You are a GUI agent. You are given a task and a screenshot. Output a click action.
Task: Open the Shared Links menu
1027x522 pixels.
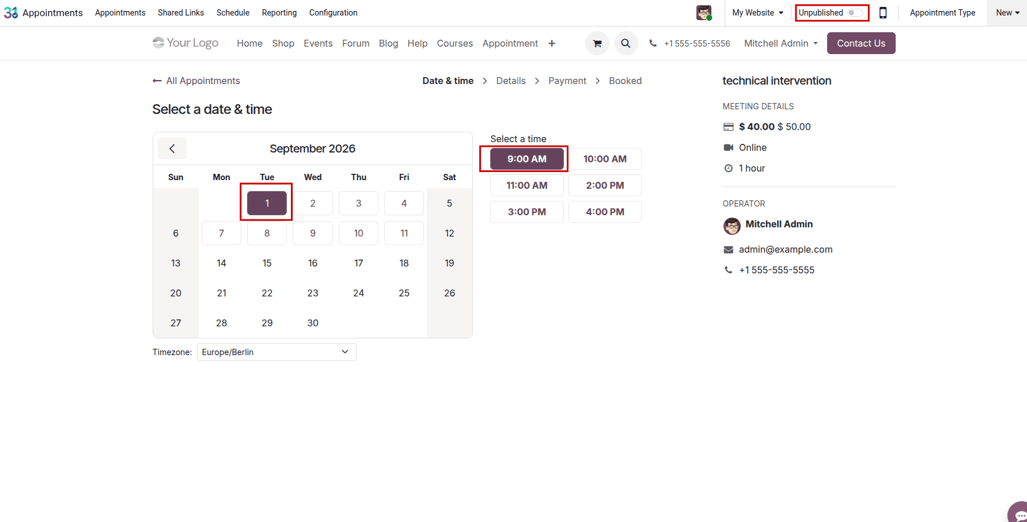click(x=181, y=13)
